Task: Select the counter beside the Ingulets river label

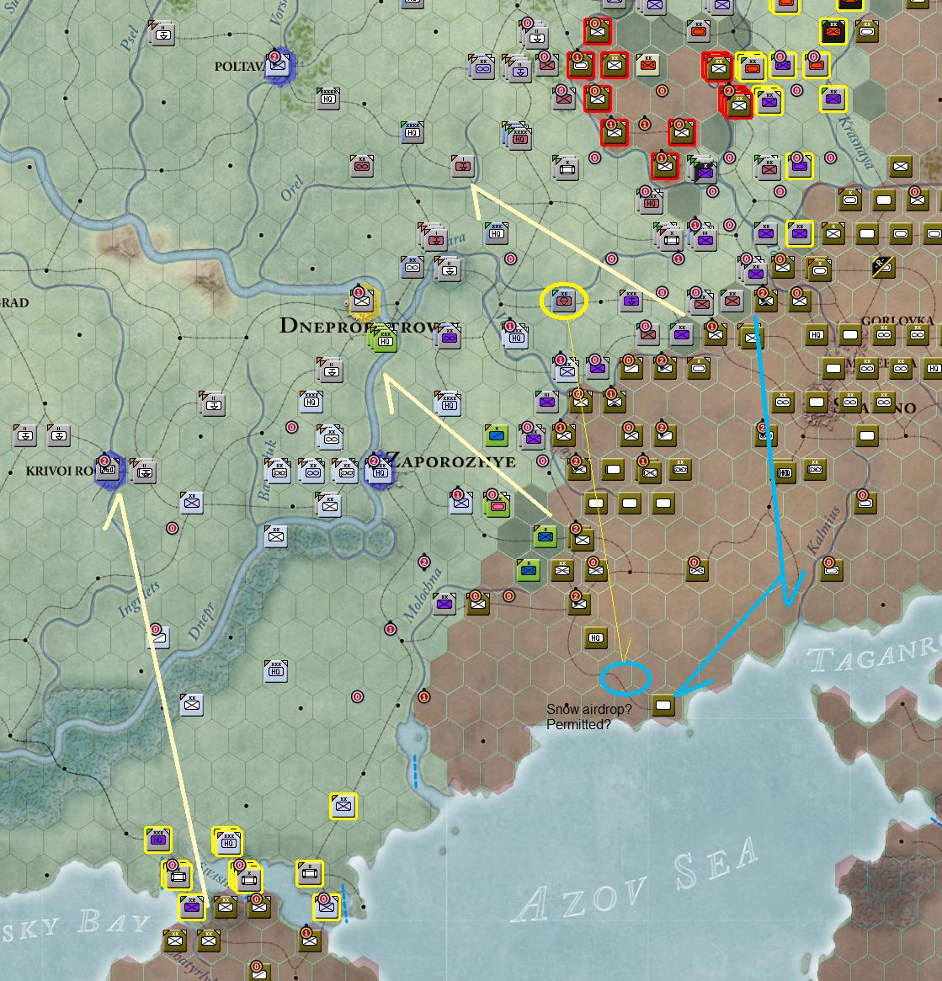Action: click(x=157, y=637)
